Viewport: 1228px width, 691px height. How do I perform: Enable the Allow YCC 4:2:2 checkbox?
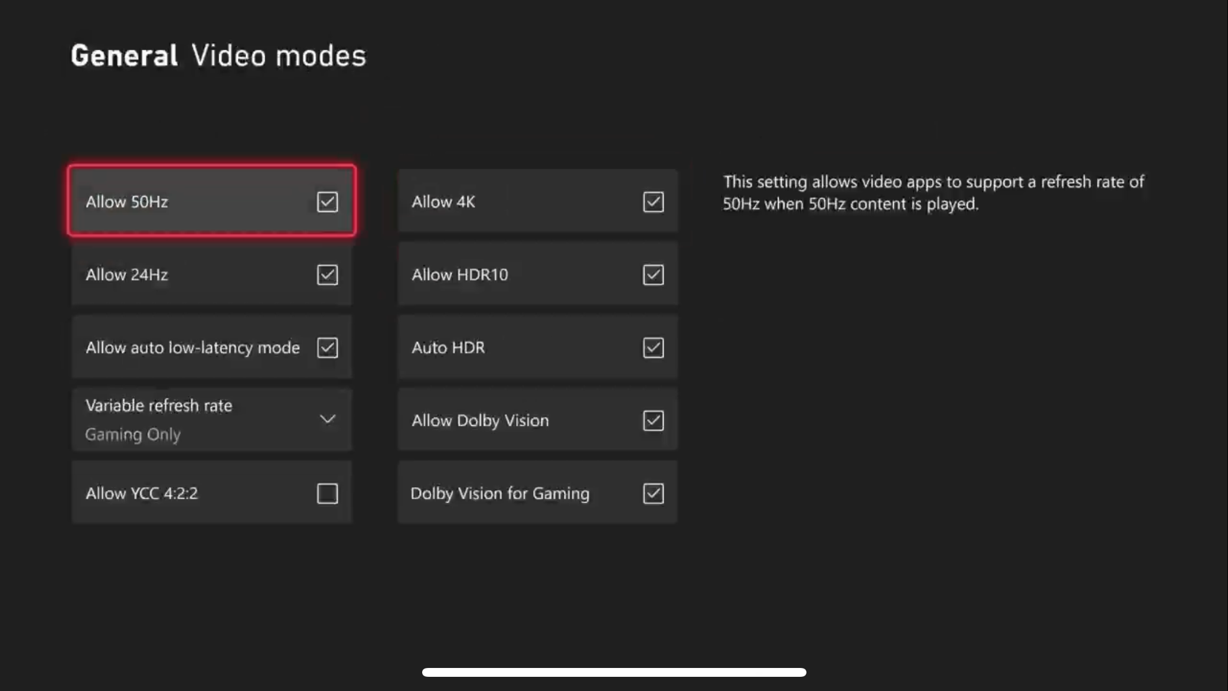(x=327, y=493)
